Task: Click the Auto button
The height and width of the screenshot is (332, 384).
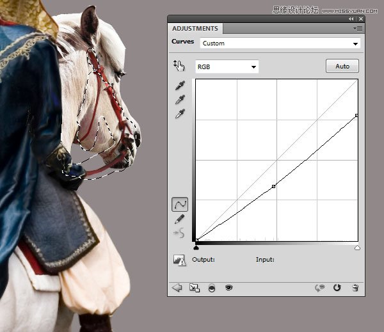Action: click(342, 66)
